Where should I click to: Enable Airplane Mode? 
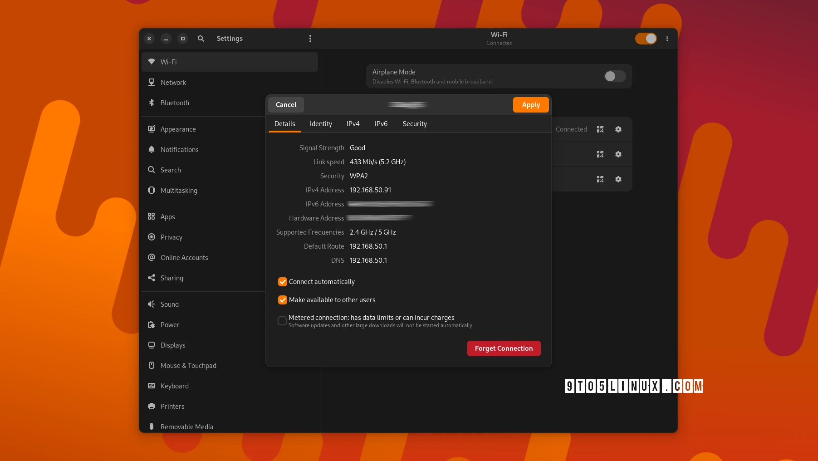615,76
